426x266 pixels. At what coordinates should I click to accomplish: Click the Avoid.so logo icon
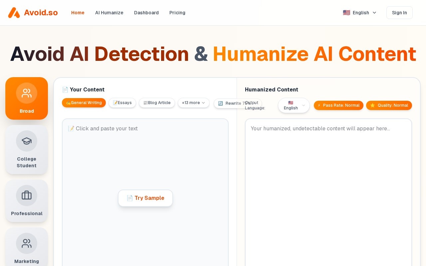click(14, 13)
